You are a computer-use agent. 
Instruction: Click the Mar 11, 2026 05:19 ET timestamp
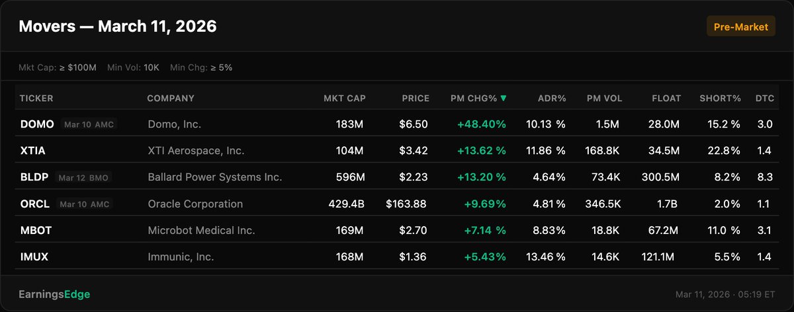(x=725, y=294)
